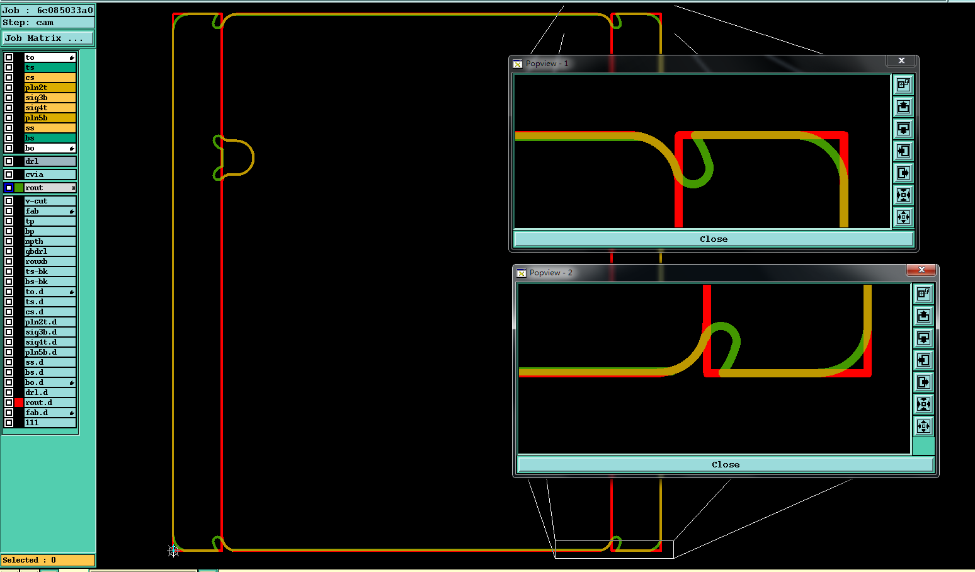This screenshot has height=572, width=975.
Task: Click the 'Selected : 0' status field
Action: click(x=48, y=560)
